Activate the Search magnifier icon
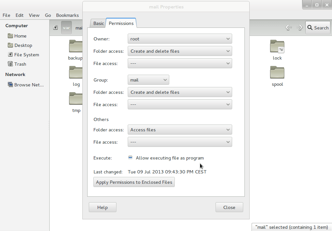The width and height of the screenshot is (332, 231). tap(310, 27)
